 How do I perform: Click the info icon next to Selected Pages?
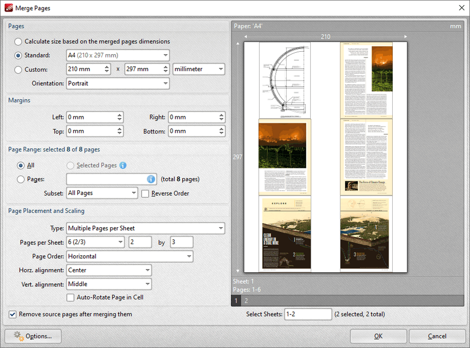point(123,165)
